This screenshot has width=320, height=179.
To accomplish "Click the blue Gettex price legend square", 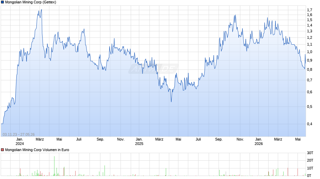I will click(2, 2).
